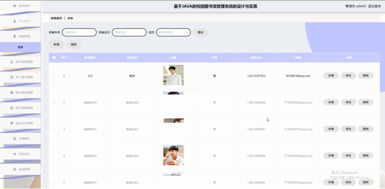Open 系统首页 via its home icon in sidebar
This screenshot has height=189, width=385.
click(x=15, y=6)
